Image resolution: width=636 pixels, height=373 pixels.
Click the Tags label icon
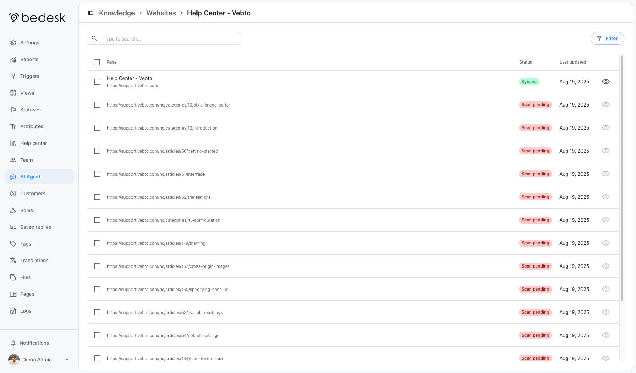(x=13, y=244)
